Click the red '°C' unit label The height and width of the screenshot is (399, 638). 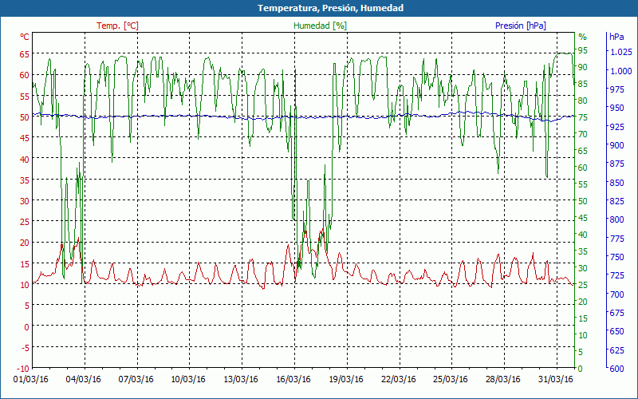pyautogui.click(x=25, y=37)
